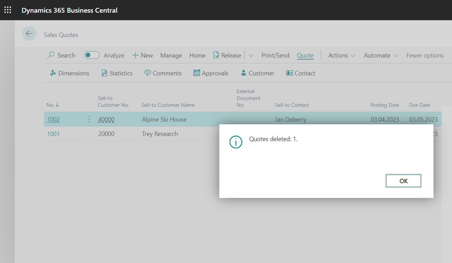Select the Alpine Ski House cell
This screenshot has width=452, height=263.
pyautogui.click(x=164, y=120)
